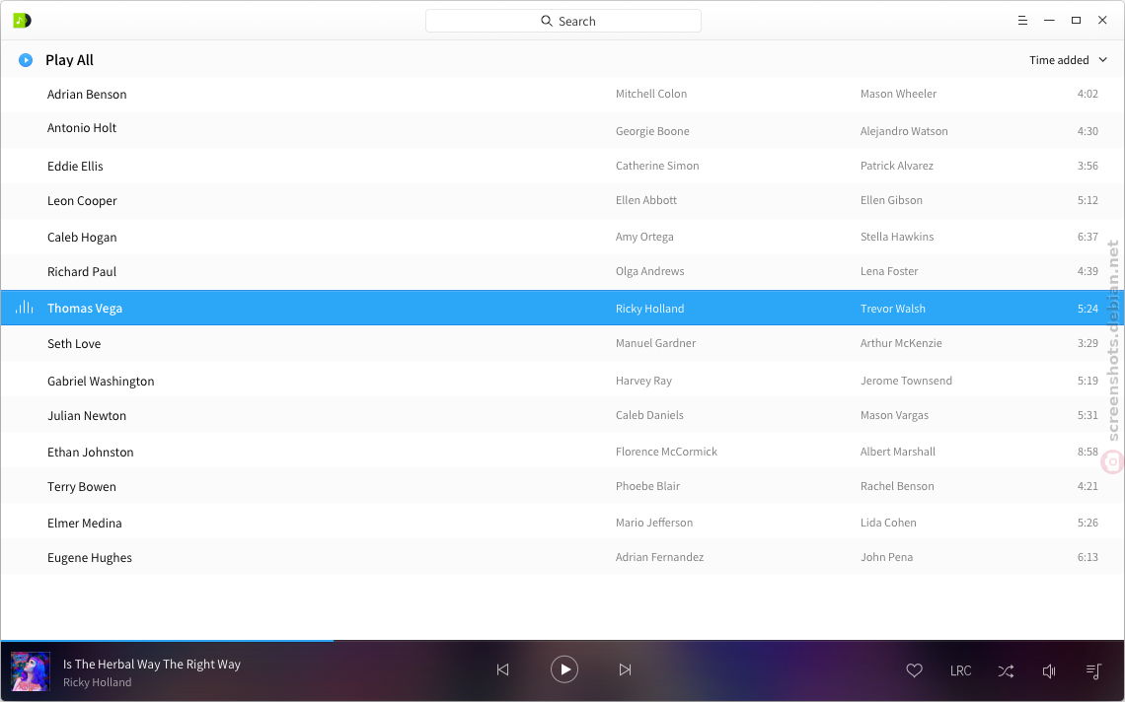Click the music app logo icon
1125x702 pixels.
[23, 21]
